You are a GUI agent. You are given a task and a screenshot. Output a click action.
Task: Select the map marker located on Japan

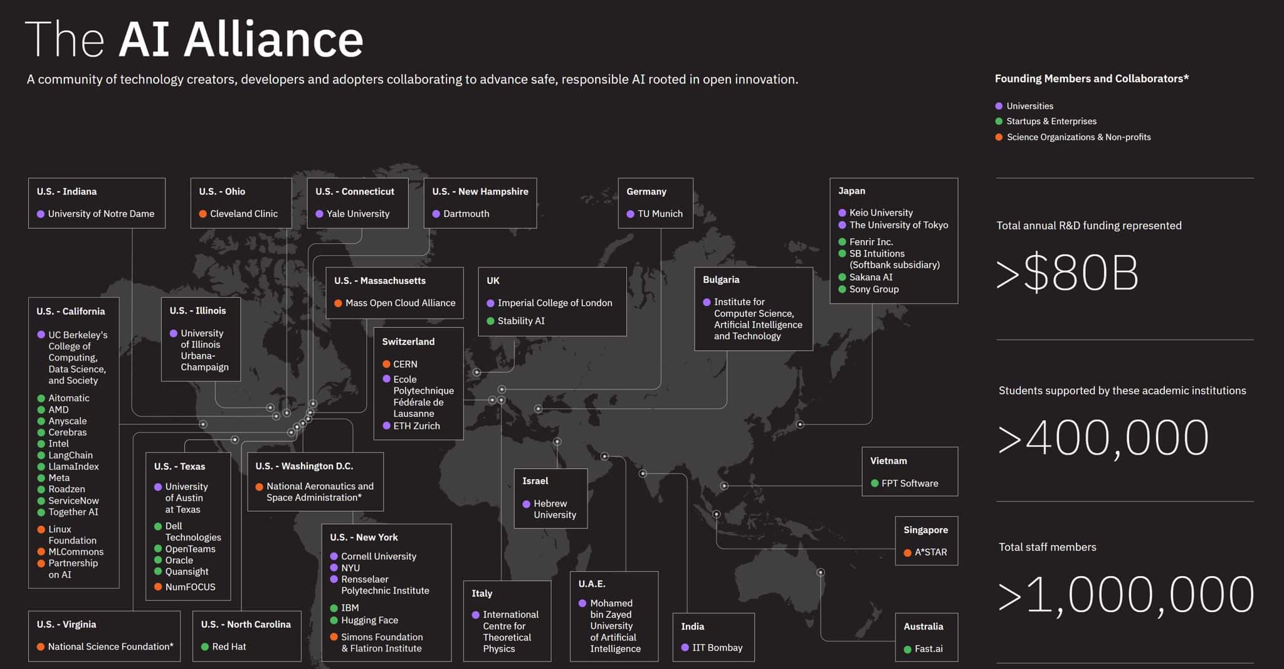click(800, 424)
